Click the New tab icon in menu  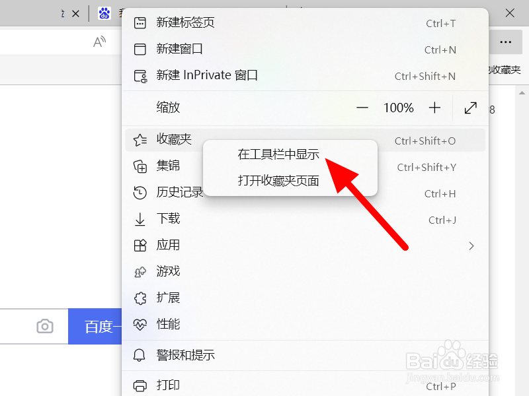[140, 23]
